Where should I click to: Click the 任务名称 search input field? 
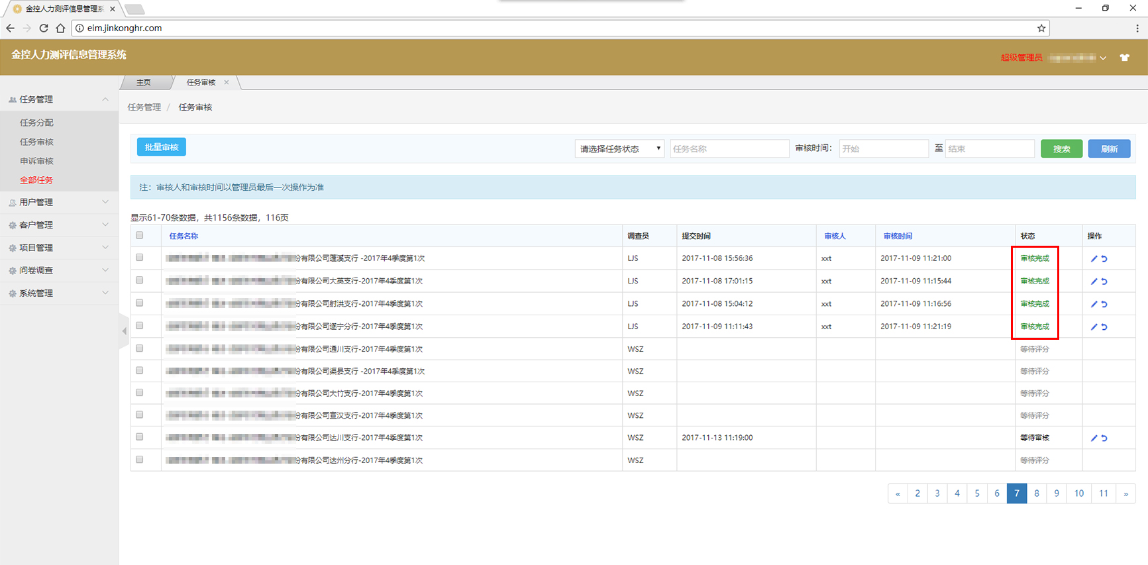(x=729, y=149)
